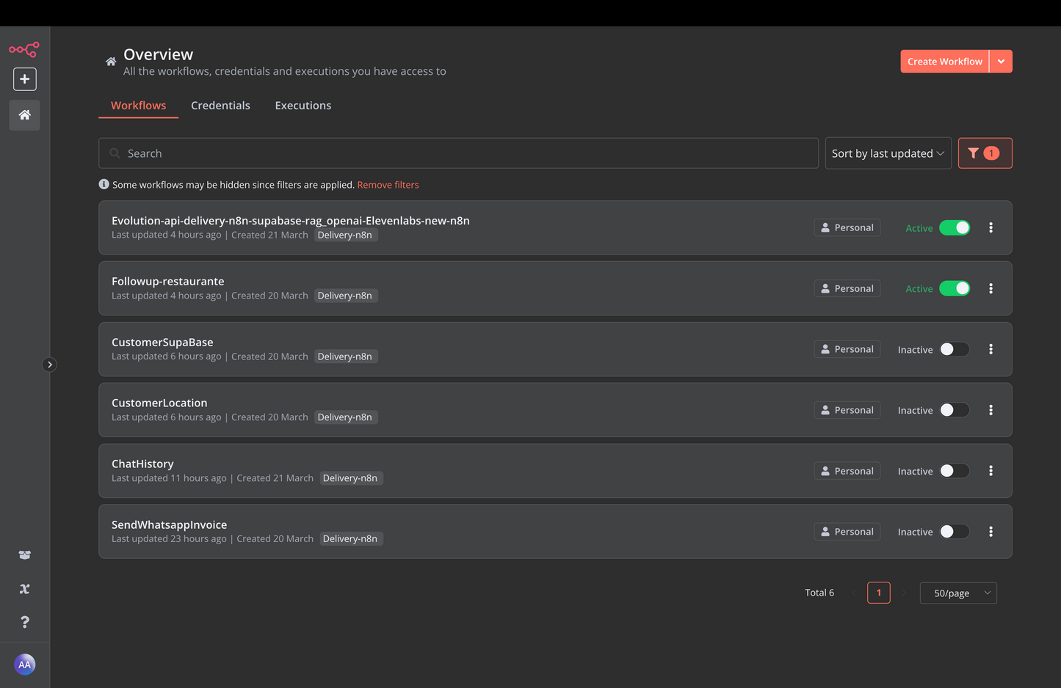The height and width of the screenshot is (688, 1061).
Task: Open Variables via the x icon
Action: click(x=24, y=589)
